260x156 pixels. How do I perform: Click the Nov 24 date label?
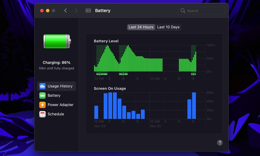click(100, 126)
